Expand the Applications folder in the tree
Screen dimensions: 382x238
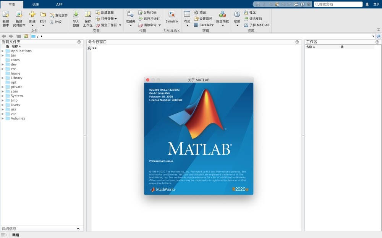[x=3, y=51]
